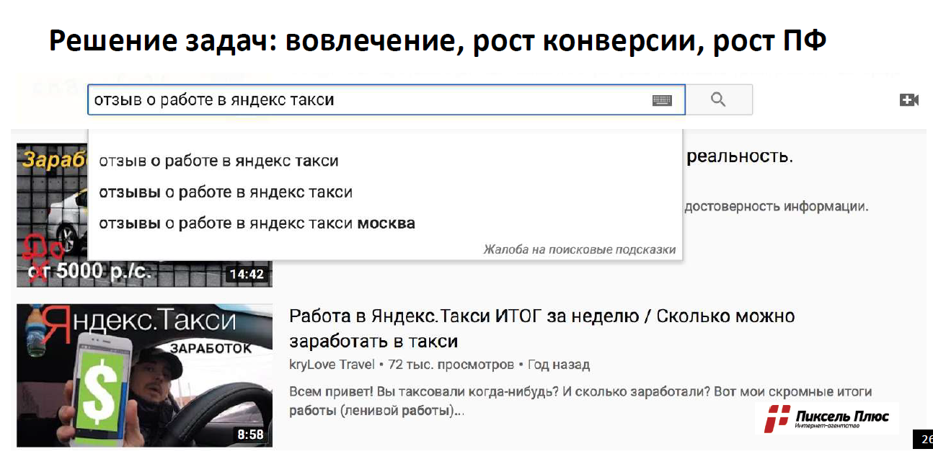Select suggestion 'отзыв о работе в яндекс такси'

[218, 161]
